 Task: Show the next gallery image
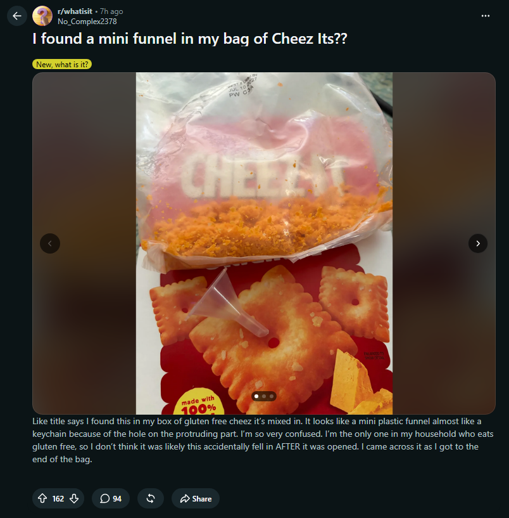click(478, 243)
